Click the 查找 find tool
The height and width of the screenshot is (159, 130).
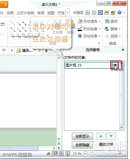pos(111,21)
